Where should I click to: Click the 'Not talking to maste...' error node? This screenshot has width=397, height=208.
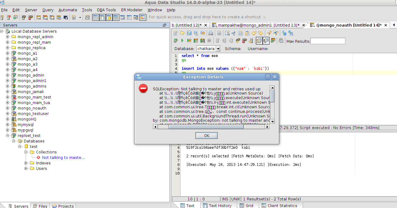(x=63, y=157)
